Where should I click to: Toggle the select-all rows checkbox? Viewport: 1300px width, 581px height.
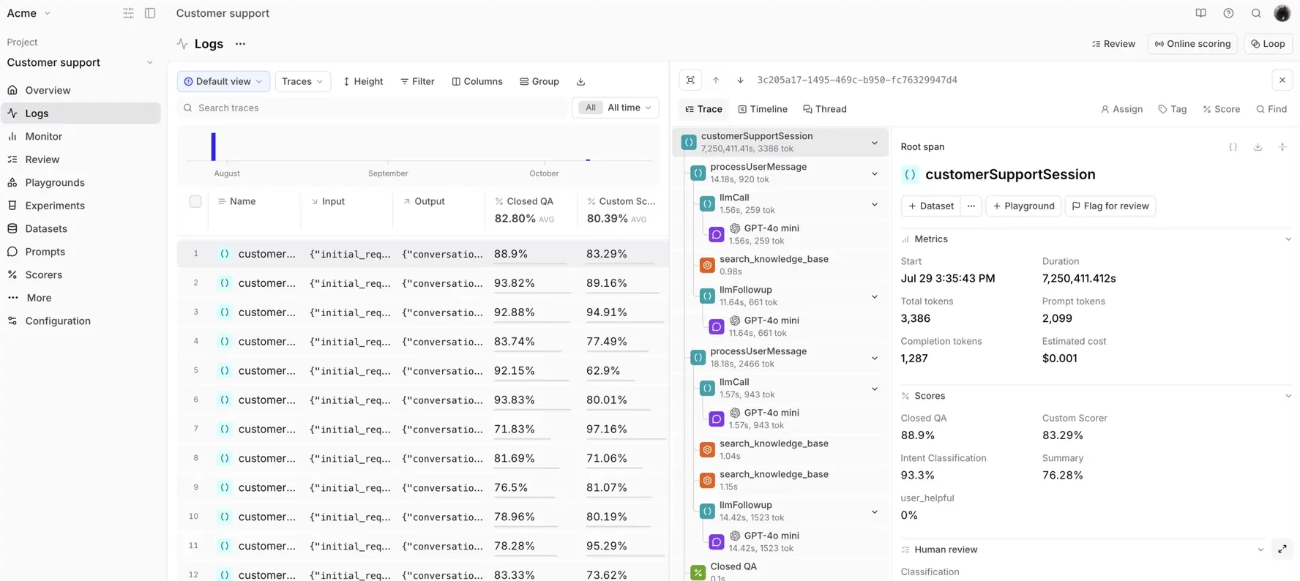click(x=195, y=201)
